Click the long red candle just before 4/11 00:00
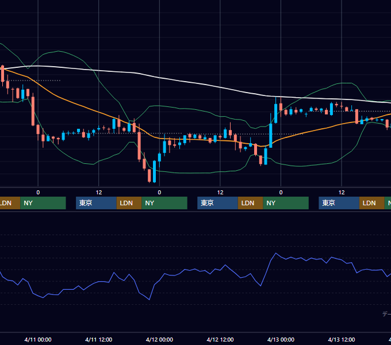The image size is (391, 345). click(33, 111)
